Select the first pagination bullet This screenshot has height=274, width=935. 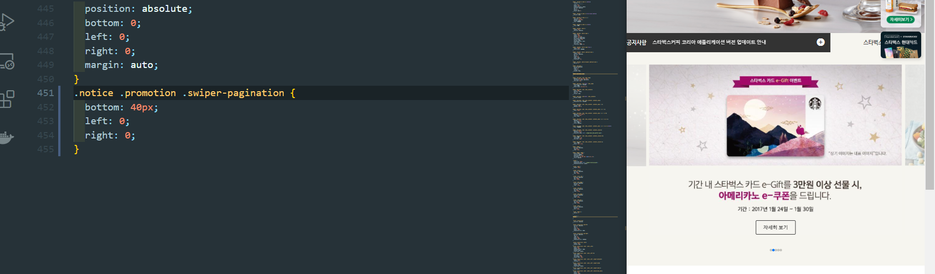[771, 250]
